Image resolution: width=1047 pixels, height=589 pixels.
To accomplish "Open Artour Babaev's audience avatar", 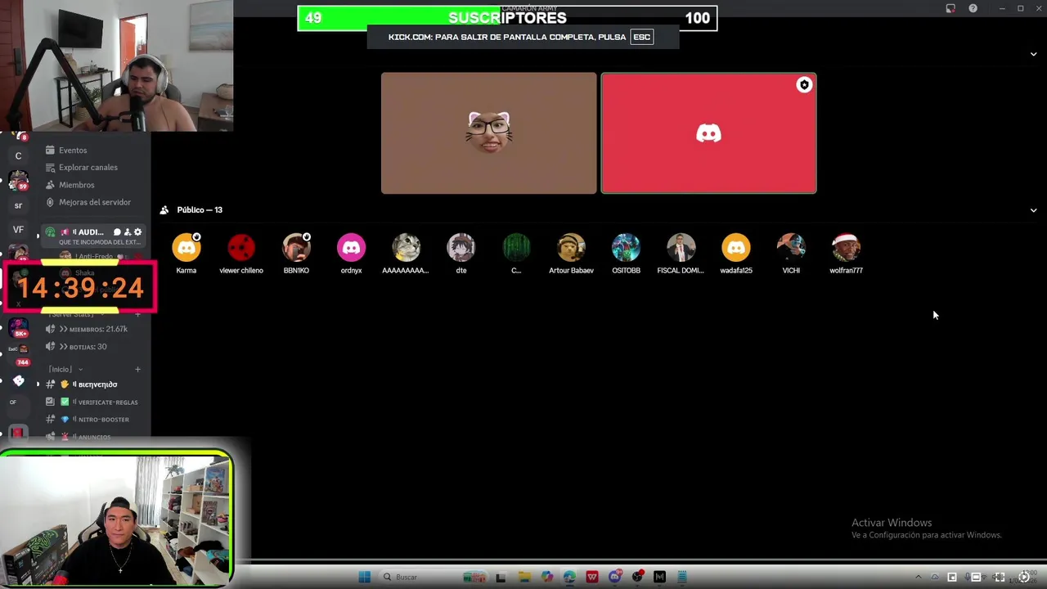I will point(571,247).
